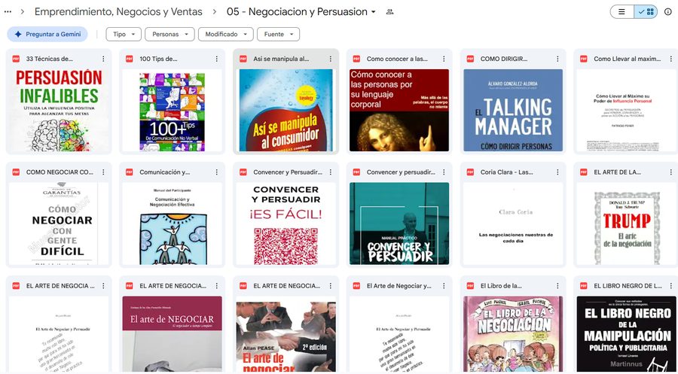This screenshot has height=374, width=678.
Task: Select Cómo Negociar con Gente Difícil thumbnail
Action: pos(59,223)
